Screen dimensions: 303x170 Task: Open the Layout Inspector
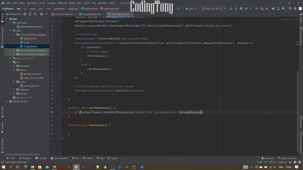pyautogui.click(x=287, y=158)
